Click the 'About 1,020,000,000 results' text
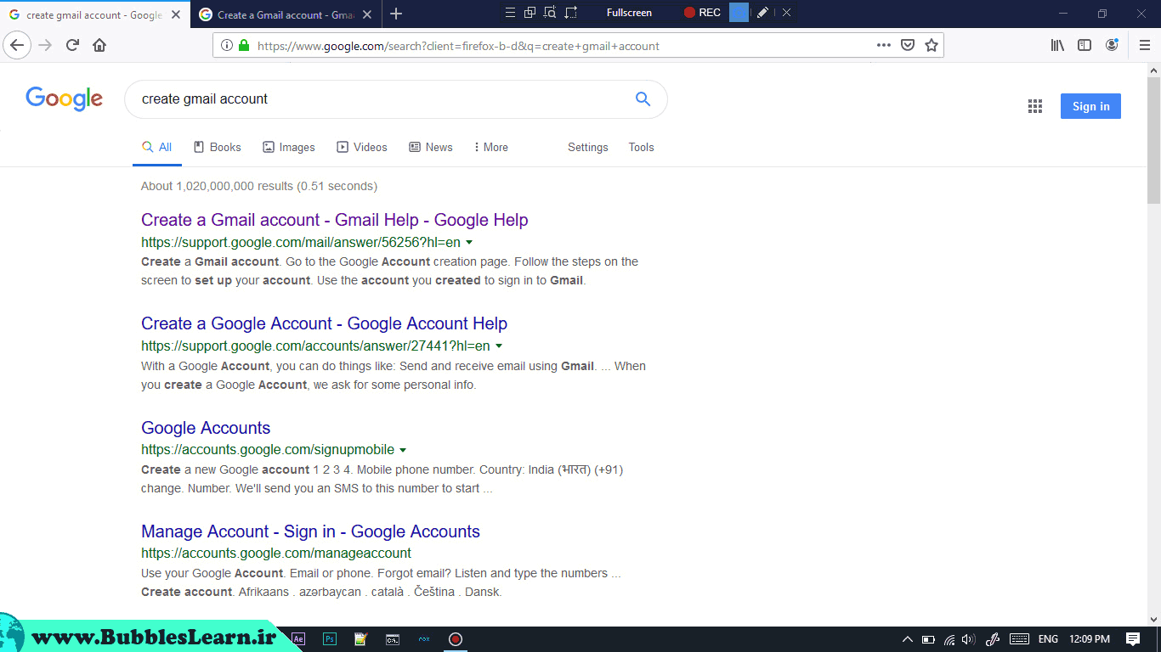This screenshot has height=652, width=1161. click(x=259, y=186)
